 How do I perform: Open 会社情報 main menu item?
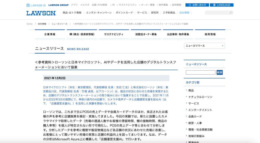pos(184,13)
